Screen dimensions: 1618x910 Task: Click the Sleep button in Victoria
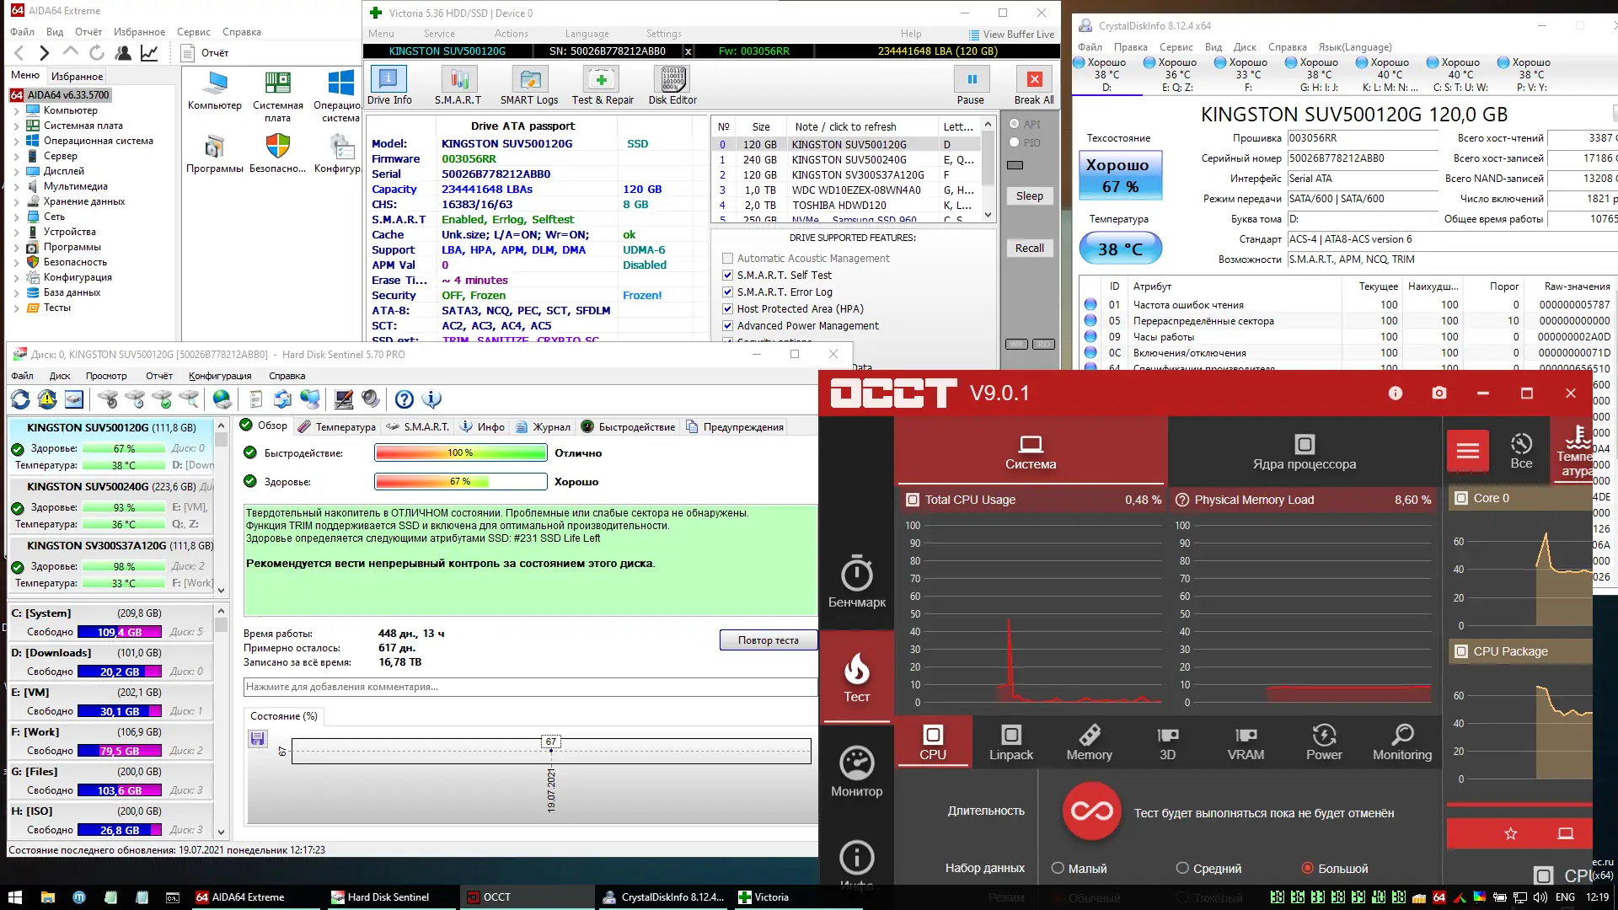tap(1029, 195)
